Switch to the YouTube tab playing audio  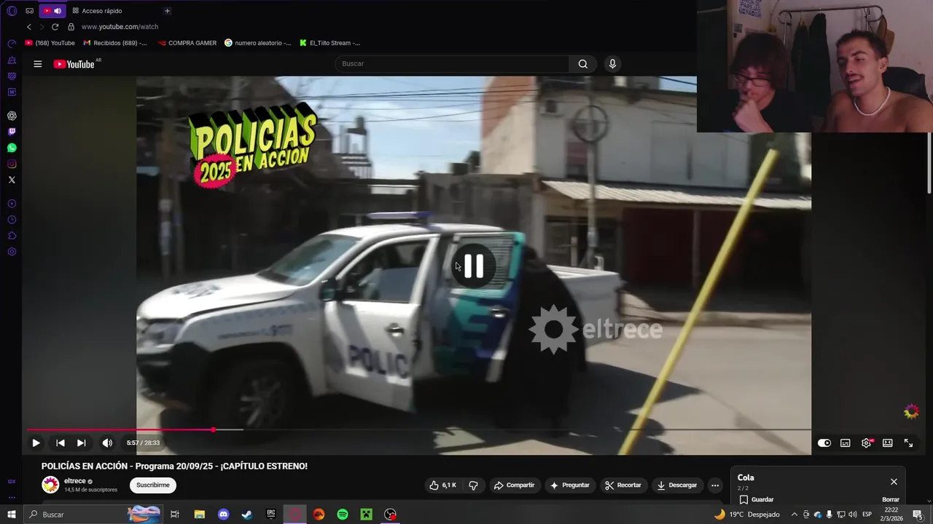coord(52,11)
